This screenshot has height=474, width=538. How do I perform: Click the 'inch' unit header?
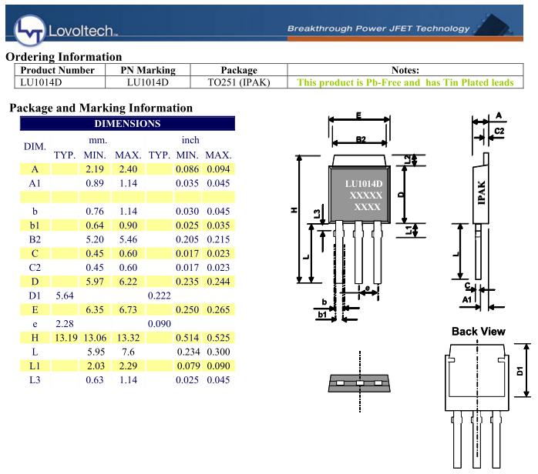click(190, 140)
